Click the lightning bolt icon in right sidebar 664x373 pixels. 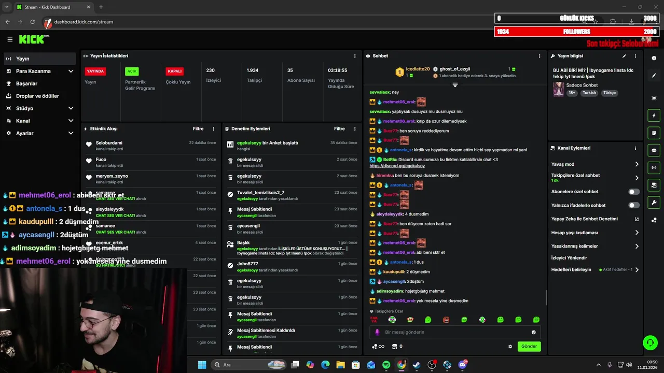[x=654, y=116]
